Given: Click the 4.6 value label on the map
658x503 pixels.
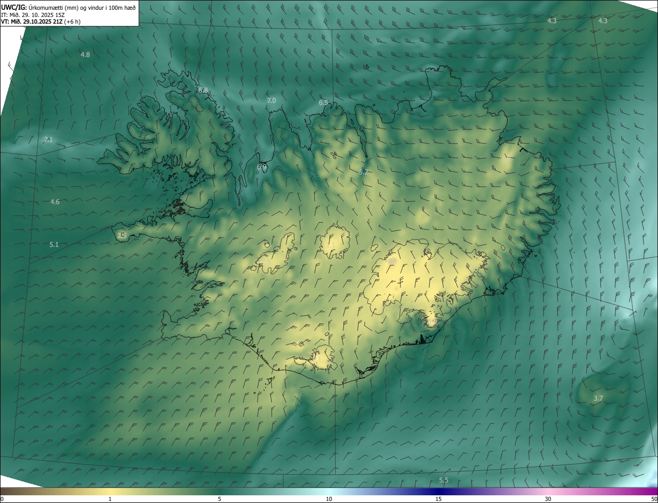Looking at the screenshot, I should 55,202.
